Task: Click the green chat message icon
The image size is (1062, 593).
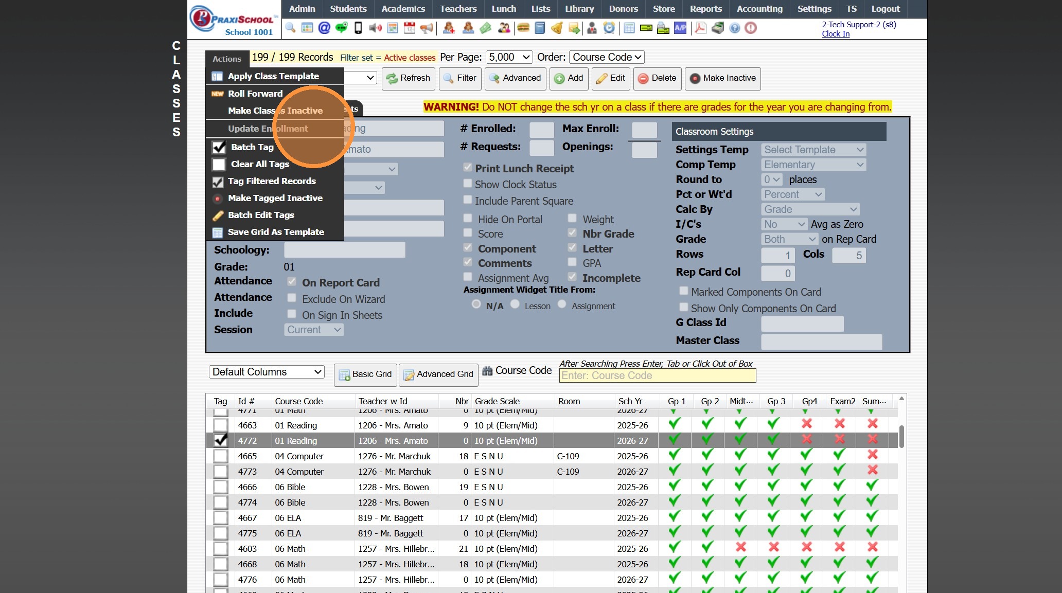Action: pyautogui.click(x=341, y=28)
